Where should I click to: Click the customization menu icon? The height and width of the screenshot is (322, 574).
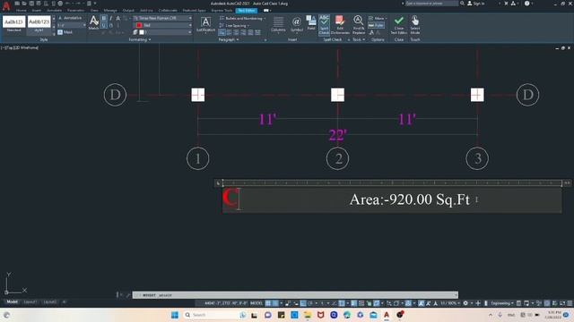point(570,303)
